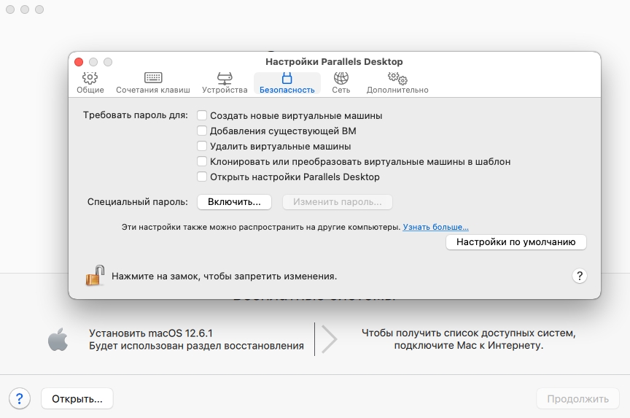
Task: Check the Добавления существующей ВМ option
Action: click(202, 131)
